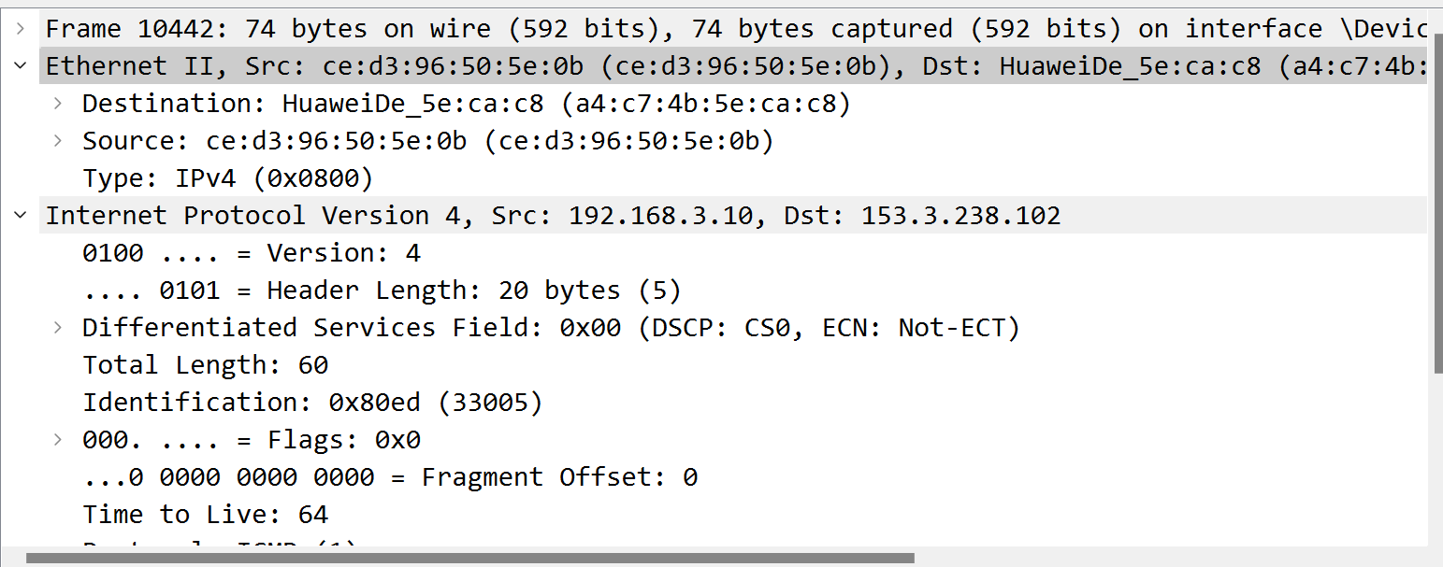Collapse the Ethernet II section arrow
This screenshot has height=567, width=1443.
(x=21, y=66)
